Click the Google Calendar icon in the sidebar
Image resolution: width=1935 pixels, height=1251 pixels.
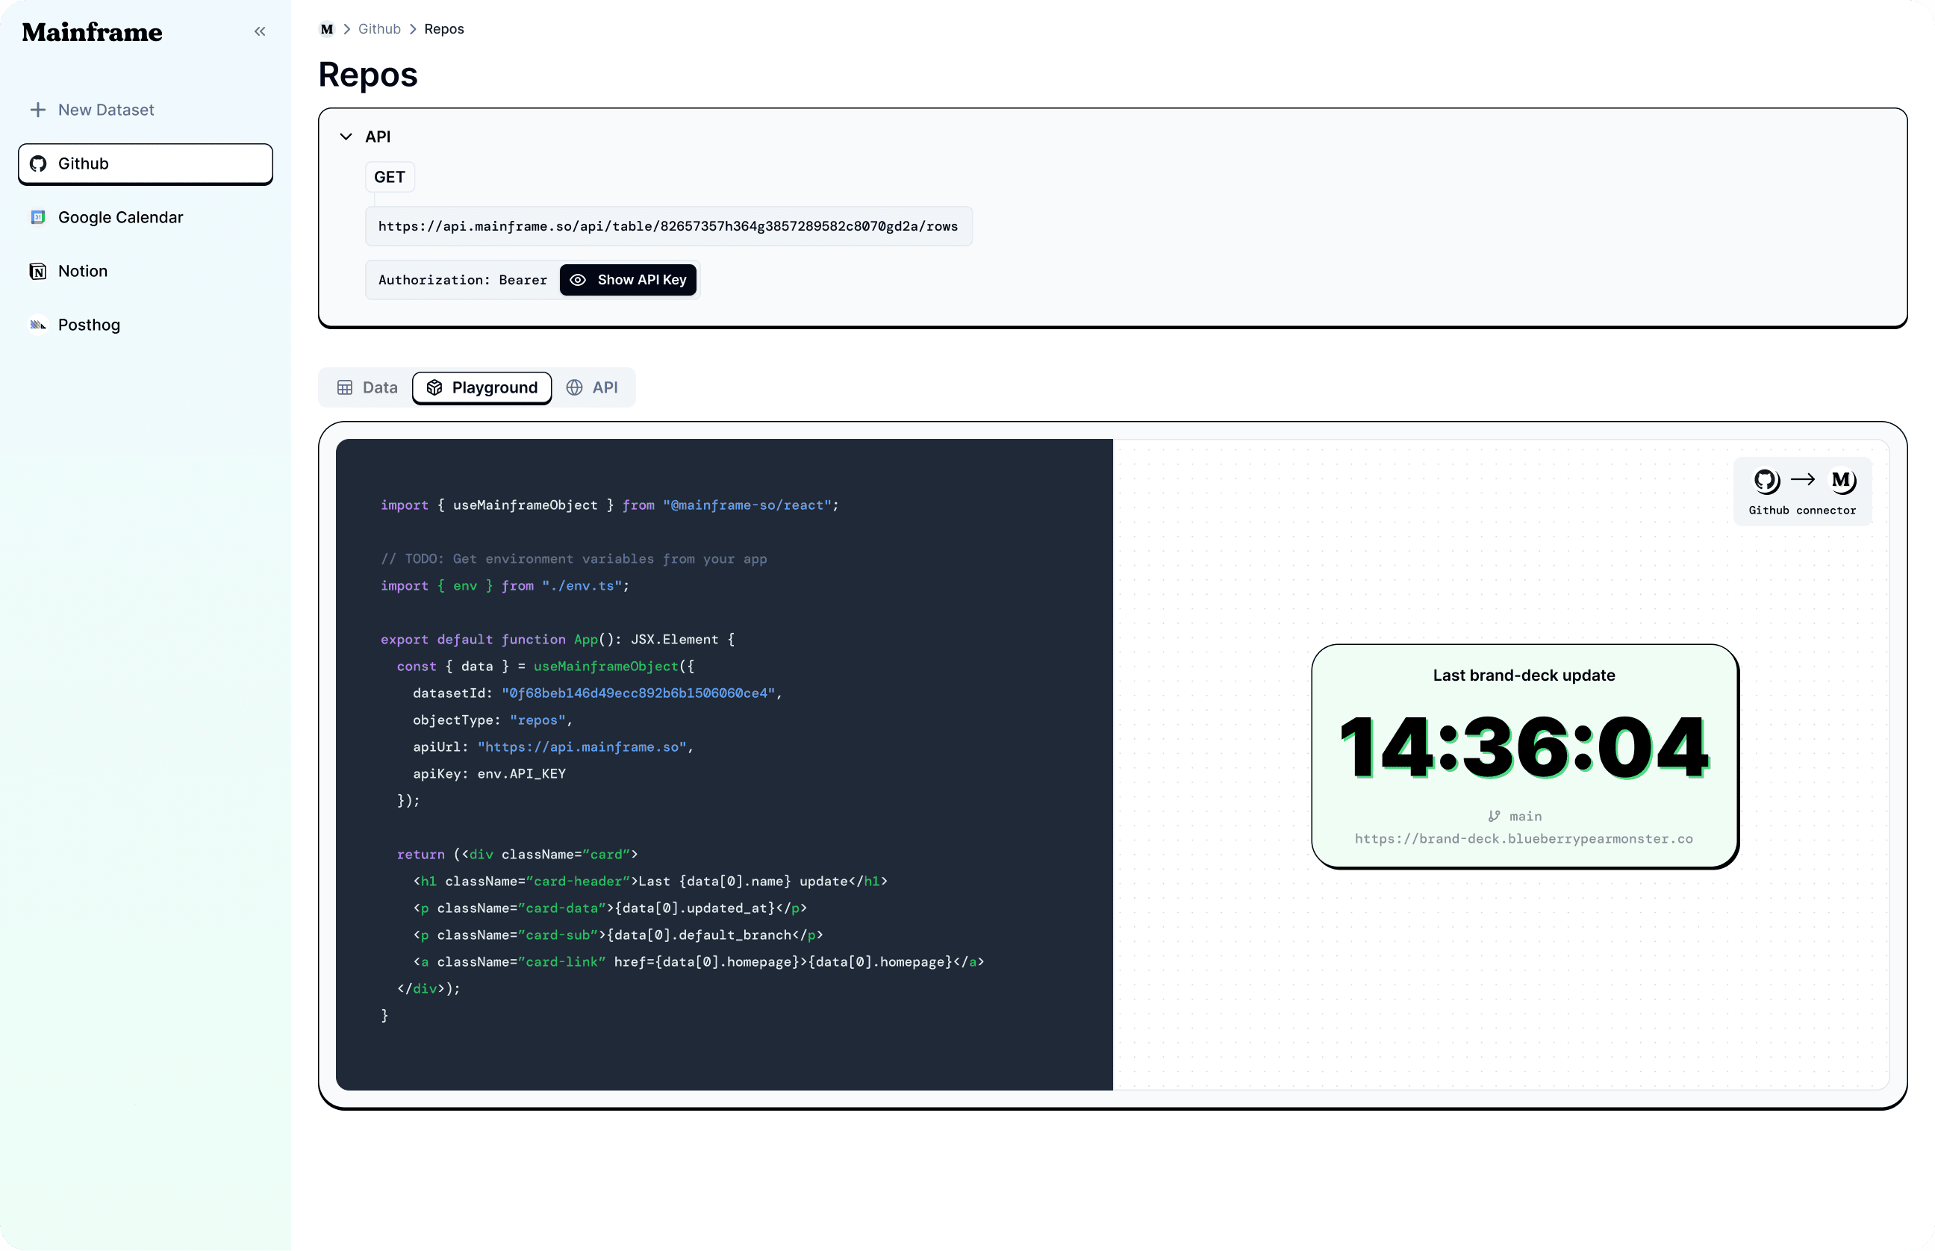(x=38, y=218)
